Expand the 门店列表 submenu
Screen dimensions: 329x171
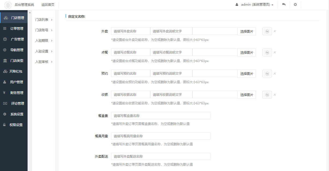coord(44,20)
